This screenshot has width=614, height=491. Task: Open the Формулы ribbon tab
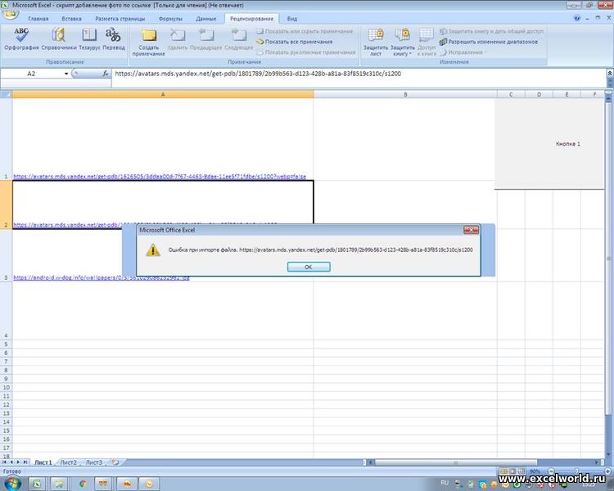click(x=170, y=18)
